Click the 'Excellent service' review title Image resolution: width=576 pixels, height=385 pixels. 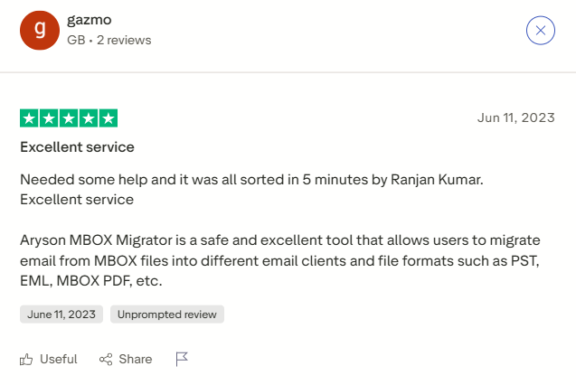coord(78,146)
